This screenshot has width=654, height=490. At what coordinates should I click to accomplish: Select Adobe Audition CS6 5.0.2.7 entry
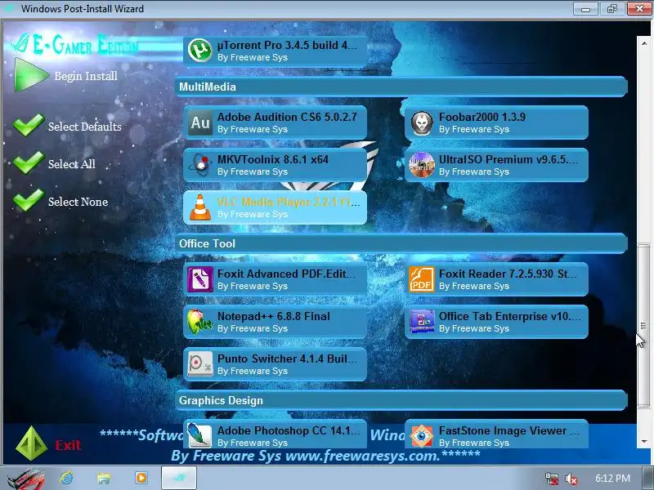[275, 122]
